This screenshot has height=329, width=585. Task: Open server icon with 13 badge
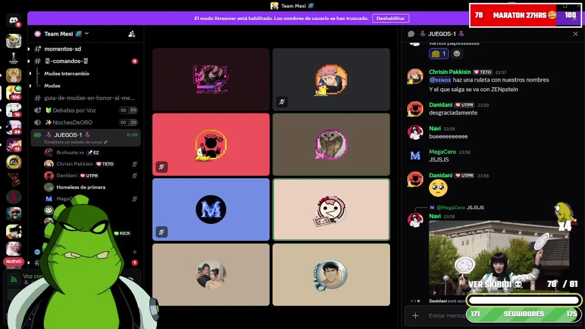point(14,145)
